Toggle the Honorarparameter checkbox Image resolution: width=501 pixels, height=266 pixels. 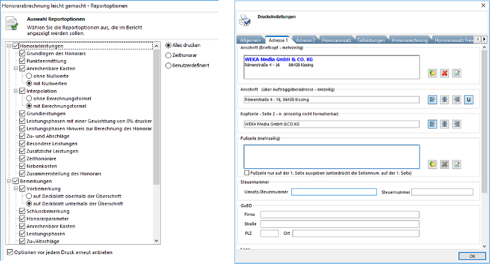(22, 218)
